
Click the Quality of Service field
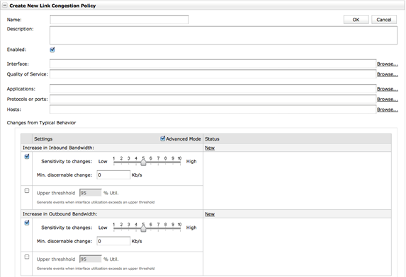coord(213,74)
